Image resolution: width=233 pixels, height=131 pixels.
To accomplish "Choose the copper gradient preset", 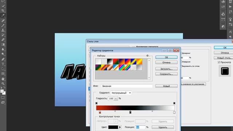I will tap(110, 68).
